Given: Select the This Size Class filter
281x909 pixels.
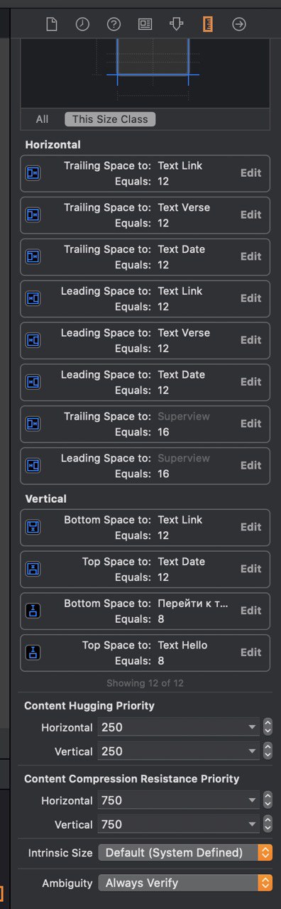Looking at the screenshot, I should [110, 119].
